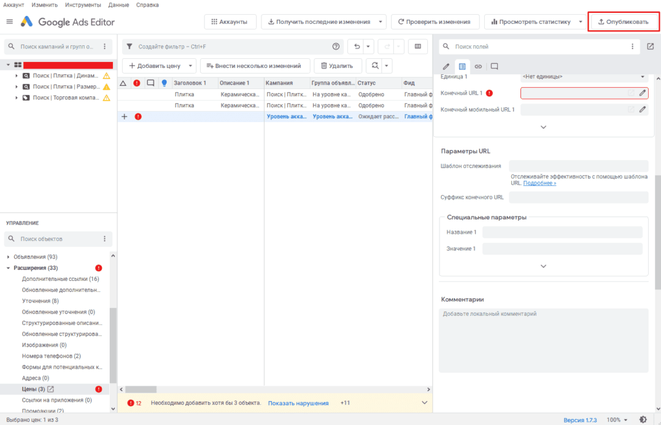Select Дополнительные ссылки (16)
This screenshot has height=425, width=661.
[61, 279]
